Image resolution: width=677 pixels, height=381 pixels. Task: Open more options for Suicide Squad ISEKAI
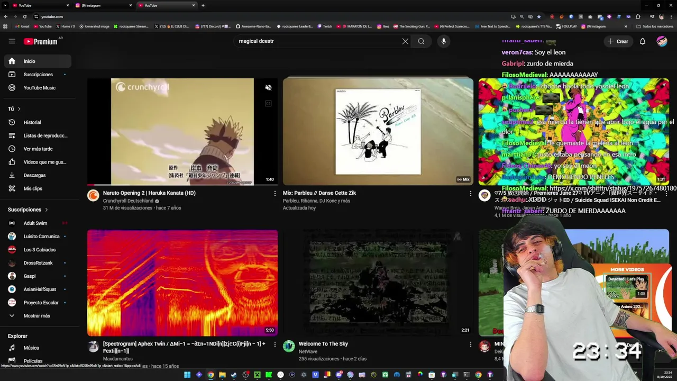coord(666,194)
